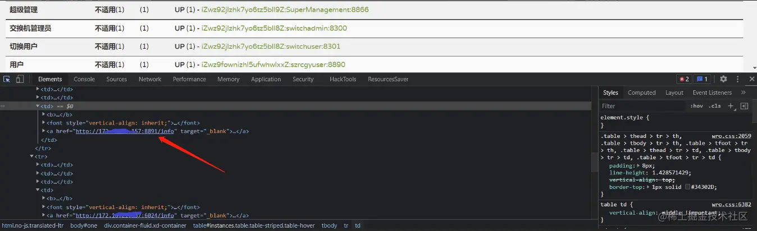The width and height of the screenshot is (757, 231).
Task: Expand first b node under selected td
Action: pos(44,114)
